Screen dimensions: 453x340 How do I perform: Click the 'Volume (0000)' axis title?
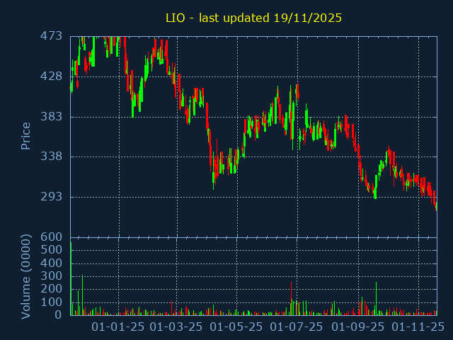(x=25, y=277)
